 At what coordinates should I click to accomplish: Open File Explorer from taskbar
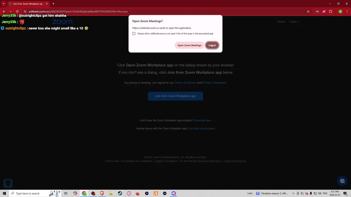click(x=111, y=193)
